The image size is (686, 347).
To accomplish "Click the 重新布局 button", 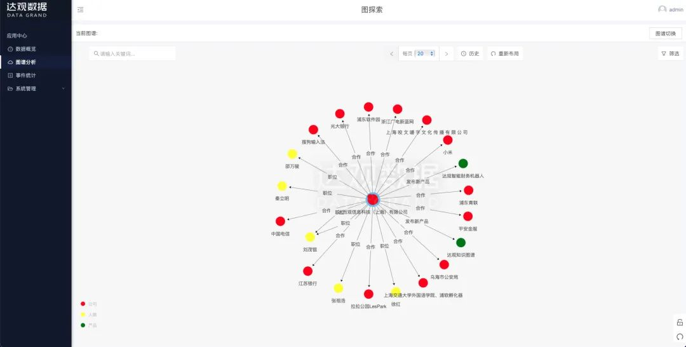I will pyautogui.click(x=505, y=54).
